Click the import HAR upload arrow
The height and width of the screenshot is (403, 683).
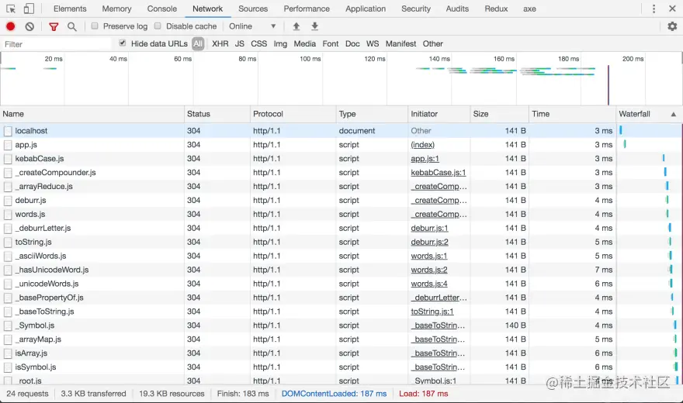pyautogui.click(x=296, y=26)
